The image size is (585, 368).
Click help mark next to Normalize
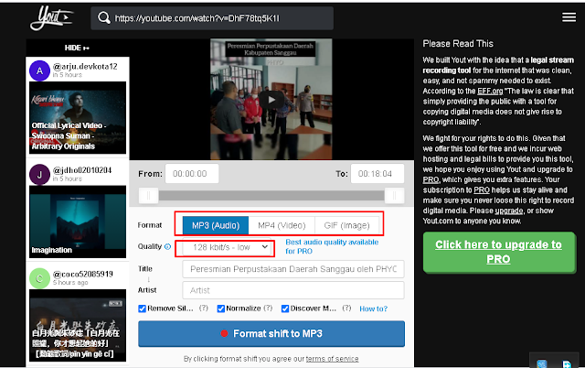(268, 308)
